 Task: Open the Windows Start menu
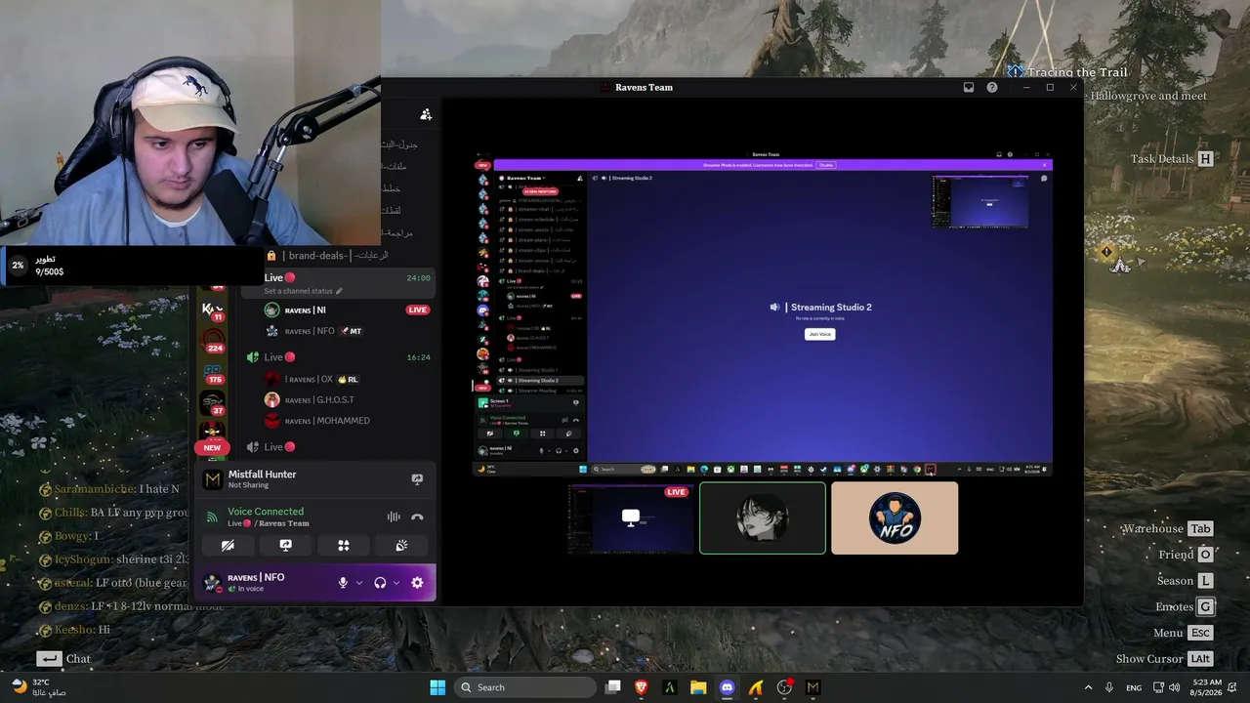coord(437,687)
